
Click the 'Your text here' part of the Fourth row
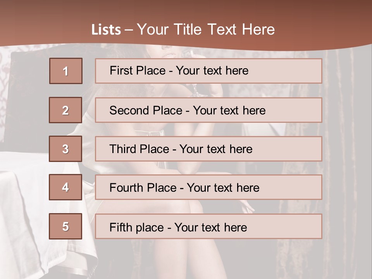223,188
